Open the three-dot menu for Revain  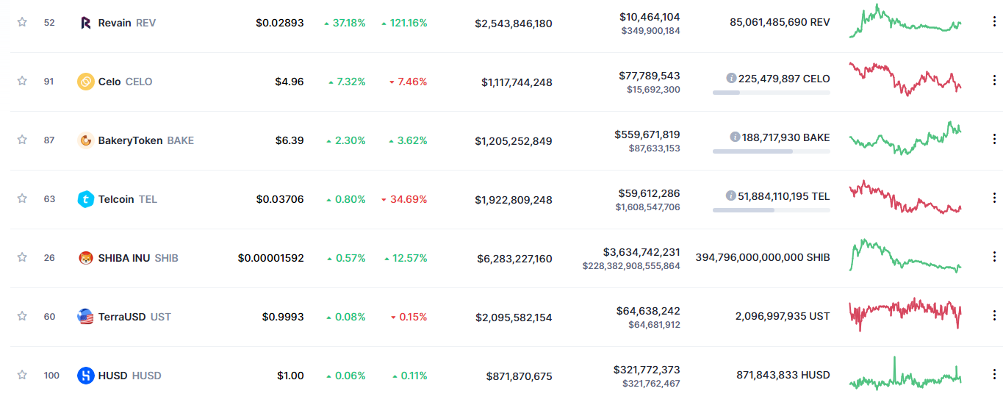pos(994,22)
